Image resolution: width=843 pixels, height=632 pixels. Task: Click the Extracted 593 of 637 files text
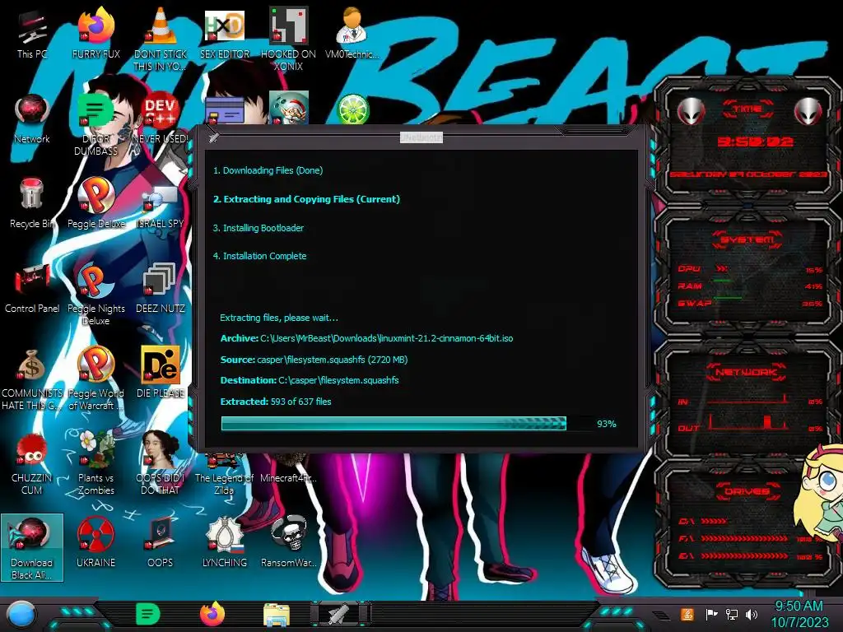click(276, 402)
